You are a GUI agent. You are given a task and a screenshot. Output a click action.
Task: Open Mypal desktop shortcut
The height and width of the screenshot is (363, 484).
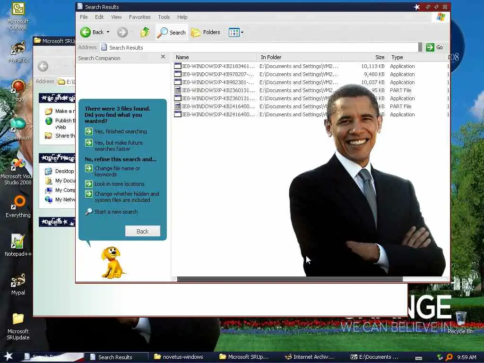click(x=18, y=284)
